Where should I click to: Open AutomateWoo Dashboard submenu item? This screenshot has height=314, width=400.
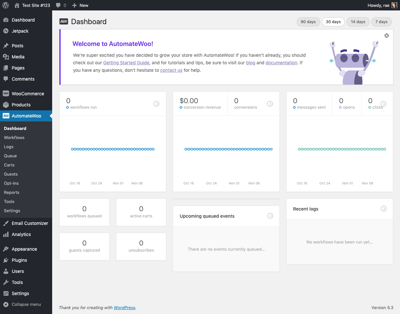[x=26, y=128]
